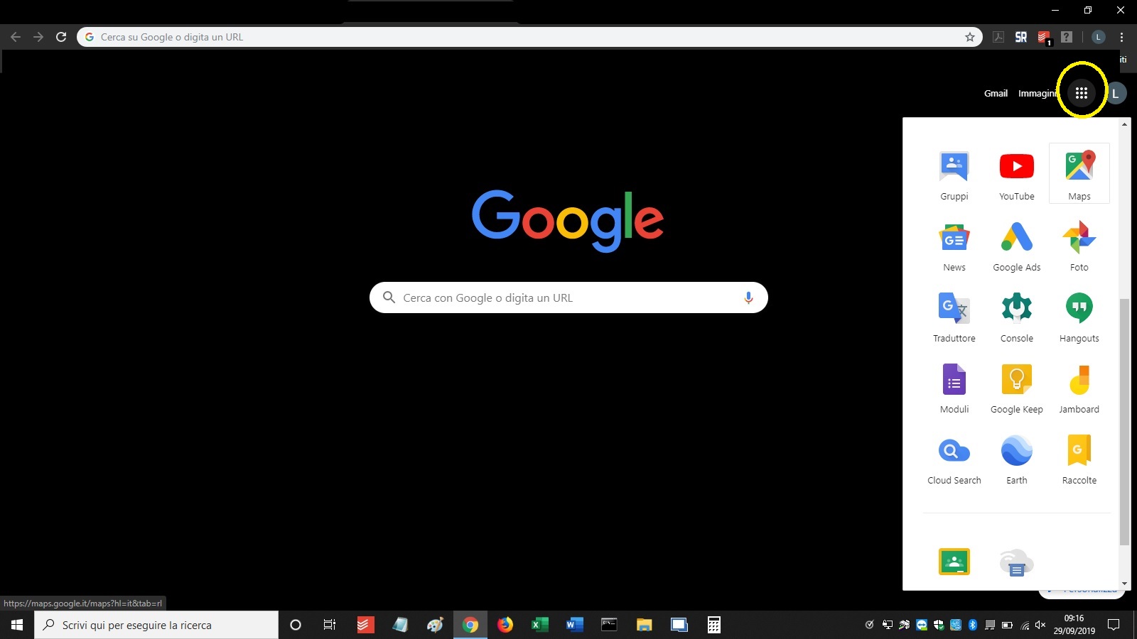
Task: Open Traduttore app
Action: pyautogui.click(x=954, y=317)
